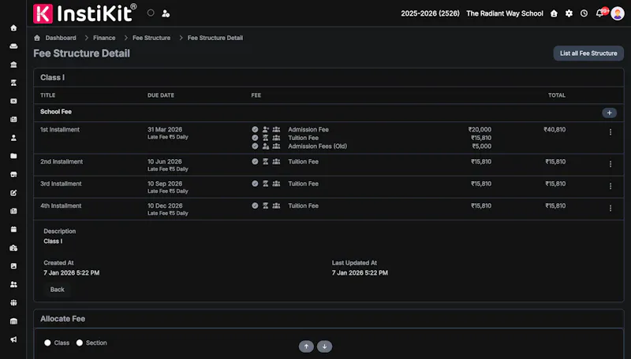This screenshot has width=631, height=359.
Task: Click the up arrow round button
Action: [x=306, y=346]
